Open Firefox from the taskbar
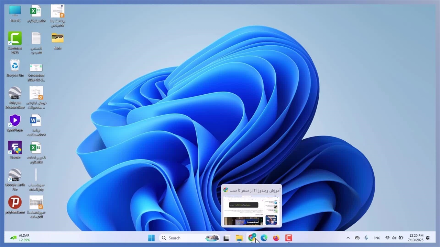This screenshot has width=440, height=247. tap(276, 238)
